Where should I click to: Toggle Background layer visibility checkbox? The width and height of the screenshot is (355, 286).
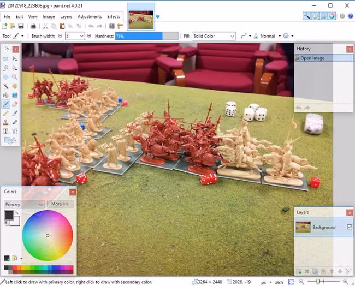coord(349,227)
